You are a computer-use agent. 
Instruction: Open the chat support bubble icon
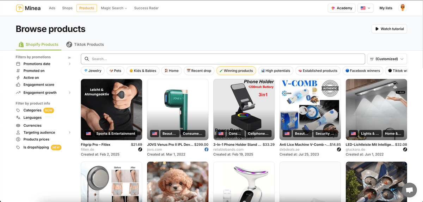pos(409,190)
